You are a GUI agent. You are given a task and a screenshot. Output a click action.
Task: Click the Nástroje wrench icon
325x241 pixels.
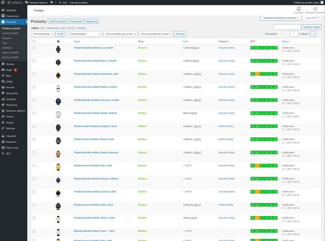coord(3,128)
